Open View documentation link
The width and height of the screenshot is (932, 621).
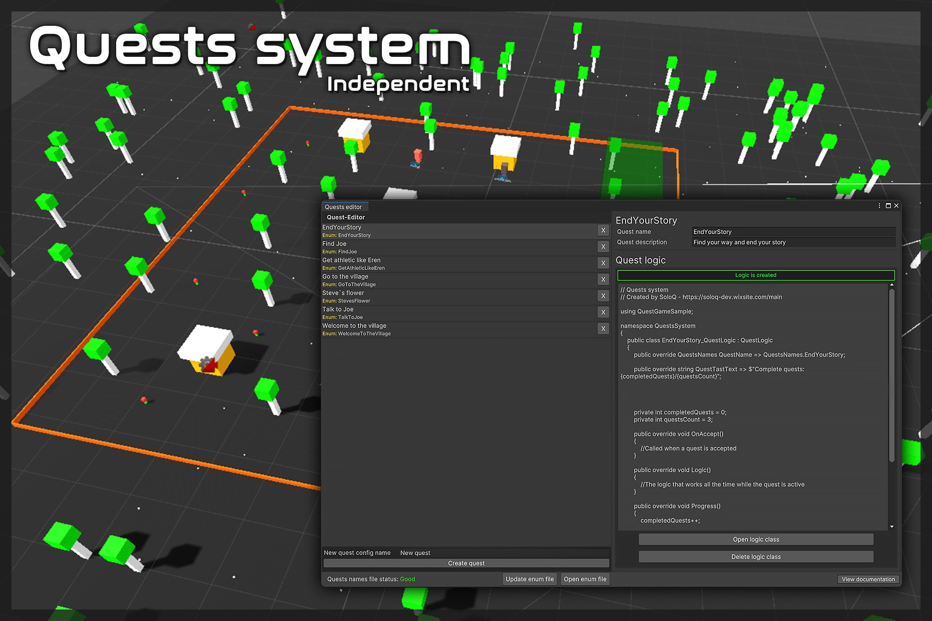click(868, 579)
